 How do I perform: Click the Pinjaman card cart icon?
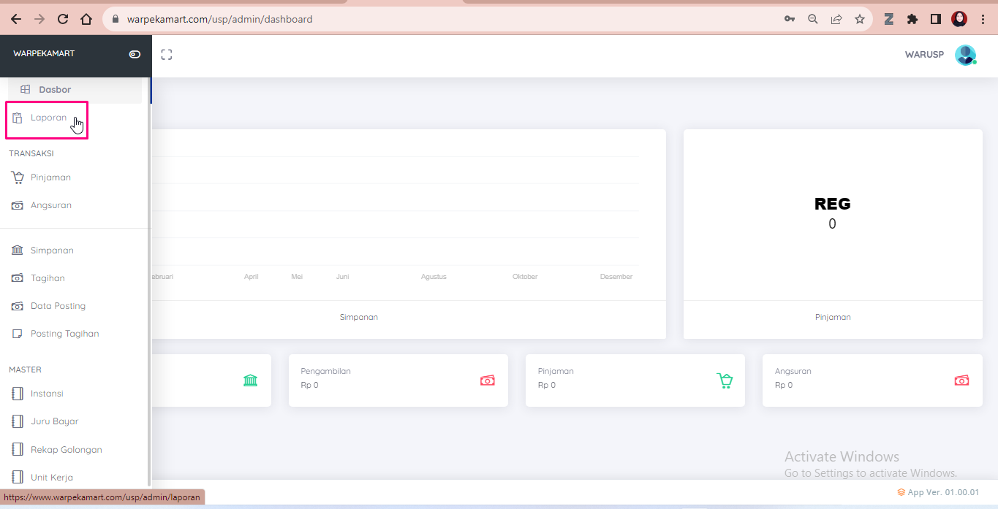[x=725, y=380]
